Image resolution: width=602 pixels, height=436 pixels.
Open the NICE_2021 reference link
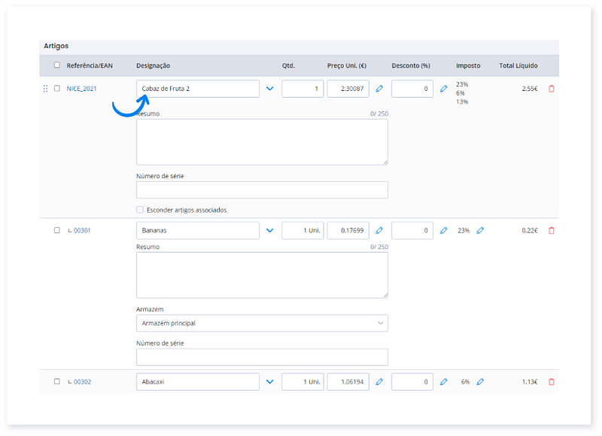82,89
